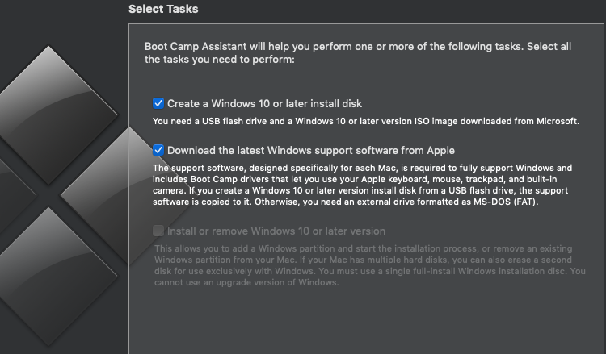This screenshot has width=606, height=354.
Task: Click the 'the tasks you need to perform:' line
Action: [x=220, y=60]
